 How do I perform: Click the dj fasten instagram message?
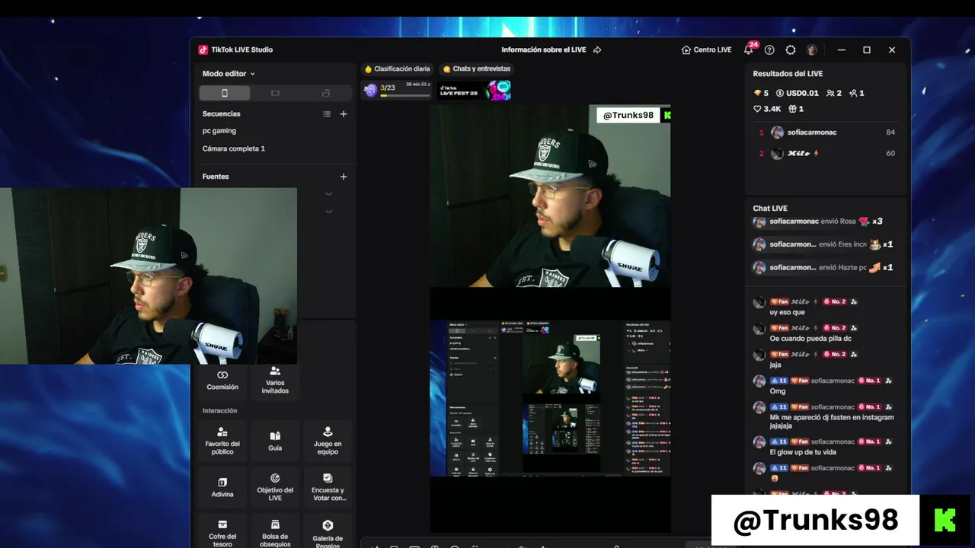831,422
